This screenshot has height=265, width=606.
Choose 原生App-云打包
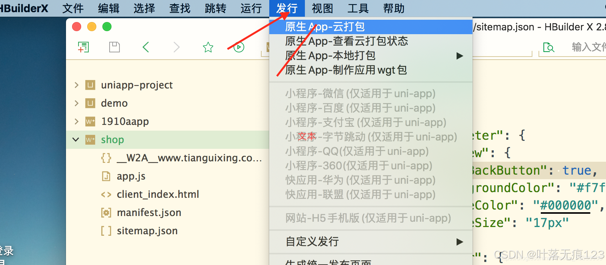371,27
